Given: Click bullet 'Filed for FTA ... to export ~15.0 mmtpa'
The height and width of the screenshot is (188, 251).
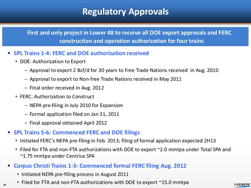Looking at the screenshot, I should pyautogui.click(x=105, y=182).
